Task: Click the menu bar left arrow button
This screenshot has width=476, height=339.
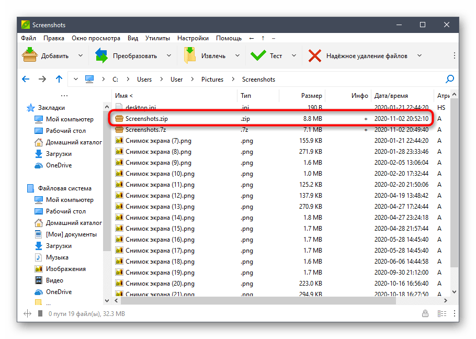Action: click(x=252, y=38)
